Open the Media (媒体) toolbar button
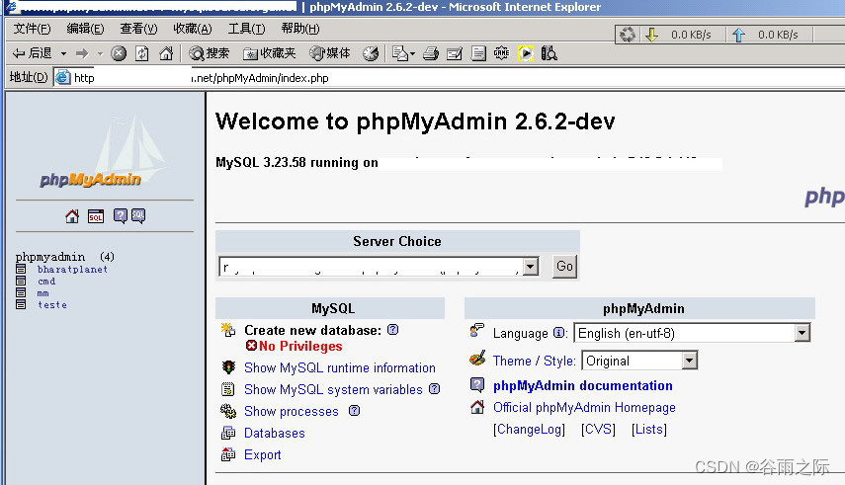 coord(330,53)
